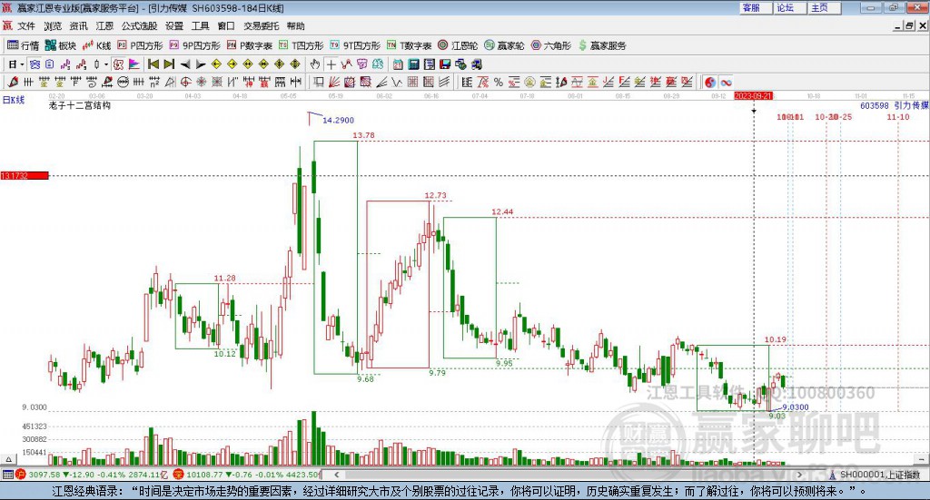The width and height of the screenshot is (930, 500).
Task: Click the calendar date icon
Action: tap(398, 64)
